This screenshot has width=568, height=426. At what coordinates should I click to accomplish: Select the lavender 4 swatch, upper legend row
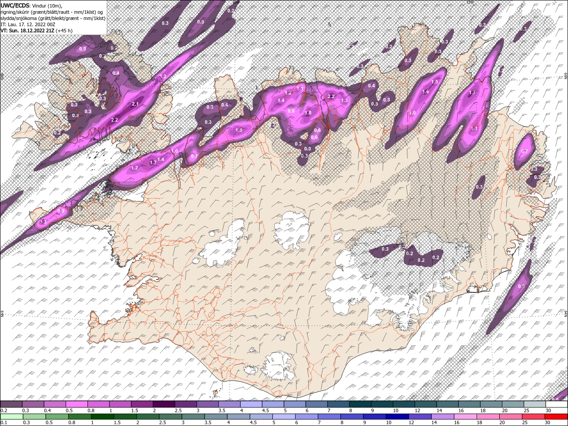(251, 404)
